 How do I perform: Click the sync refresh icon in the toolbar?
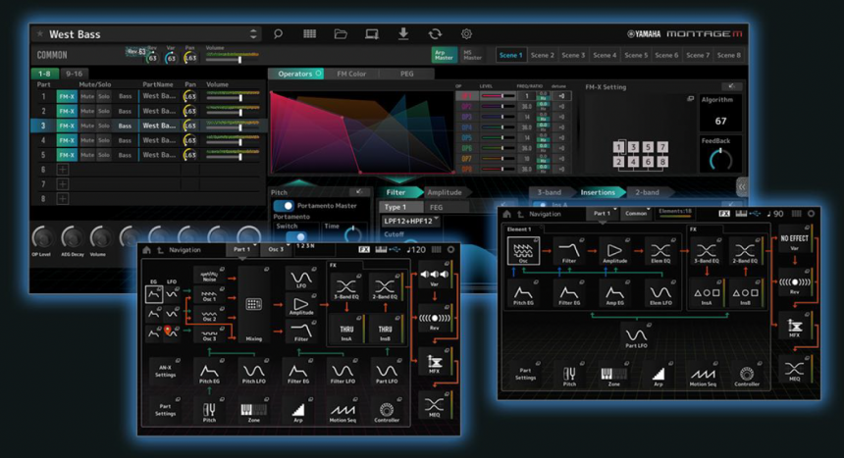point(435,34)
